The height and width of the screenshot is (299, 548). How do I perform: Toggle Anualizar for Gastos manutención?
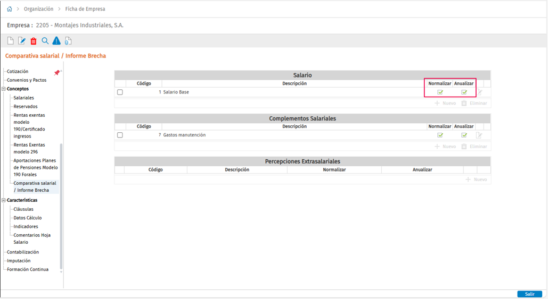tap(464, 135)
